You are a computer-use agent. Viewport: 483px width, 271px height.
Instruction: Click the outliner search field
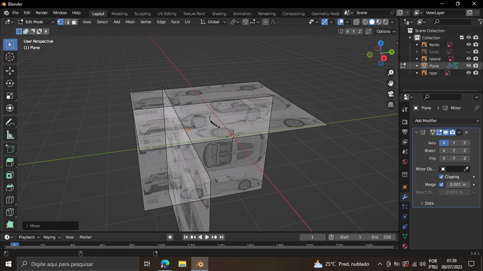click(452, 22)
